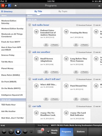Rewind using the replay button
This screenshot has width=102, height=136.
tap(11, 132)
